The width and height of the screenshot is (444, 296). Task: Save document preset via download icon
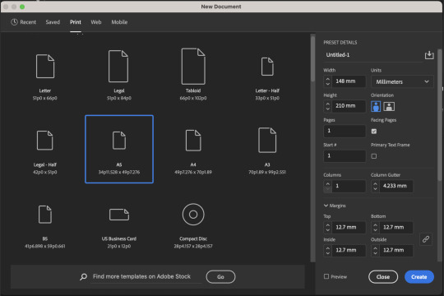(429, 55)
